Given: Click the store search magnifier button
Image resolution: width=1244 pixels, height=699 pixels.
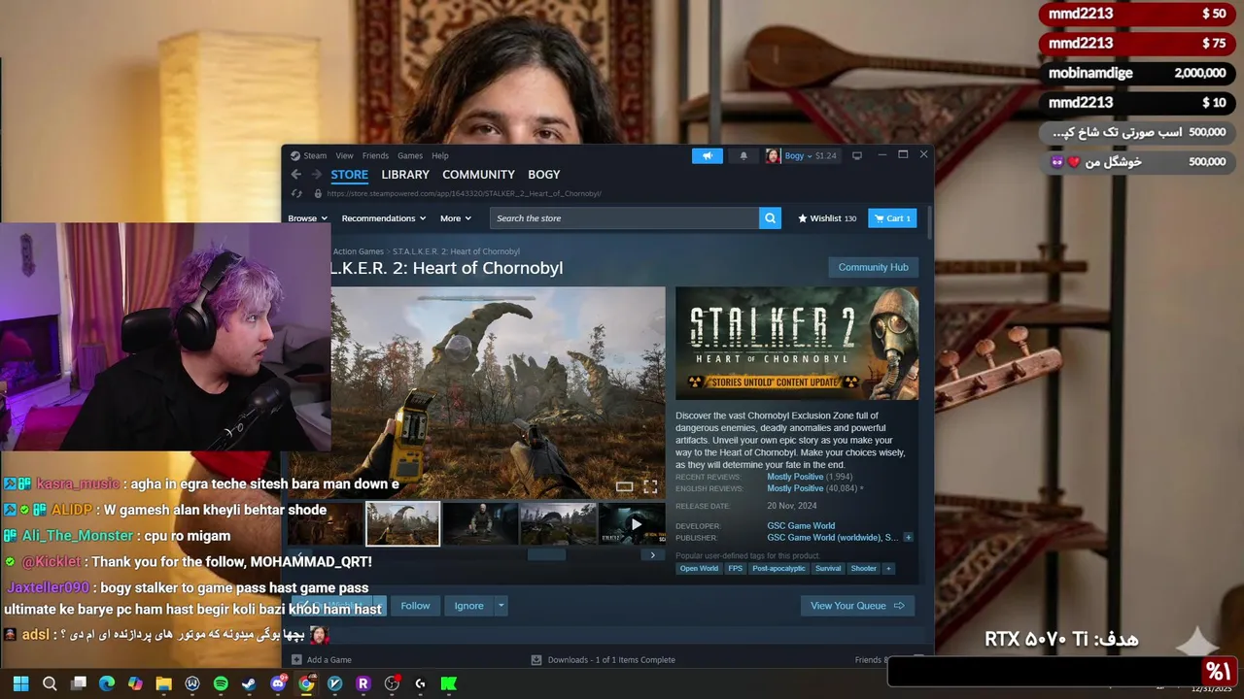Looking at the screenshot, I should 770,218.
